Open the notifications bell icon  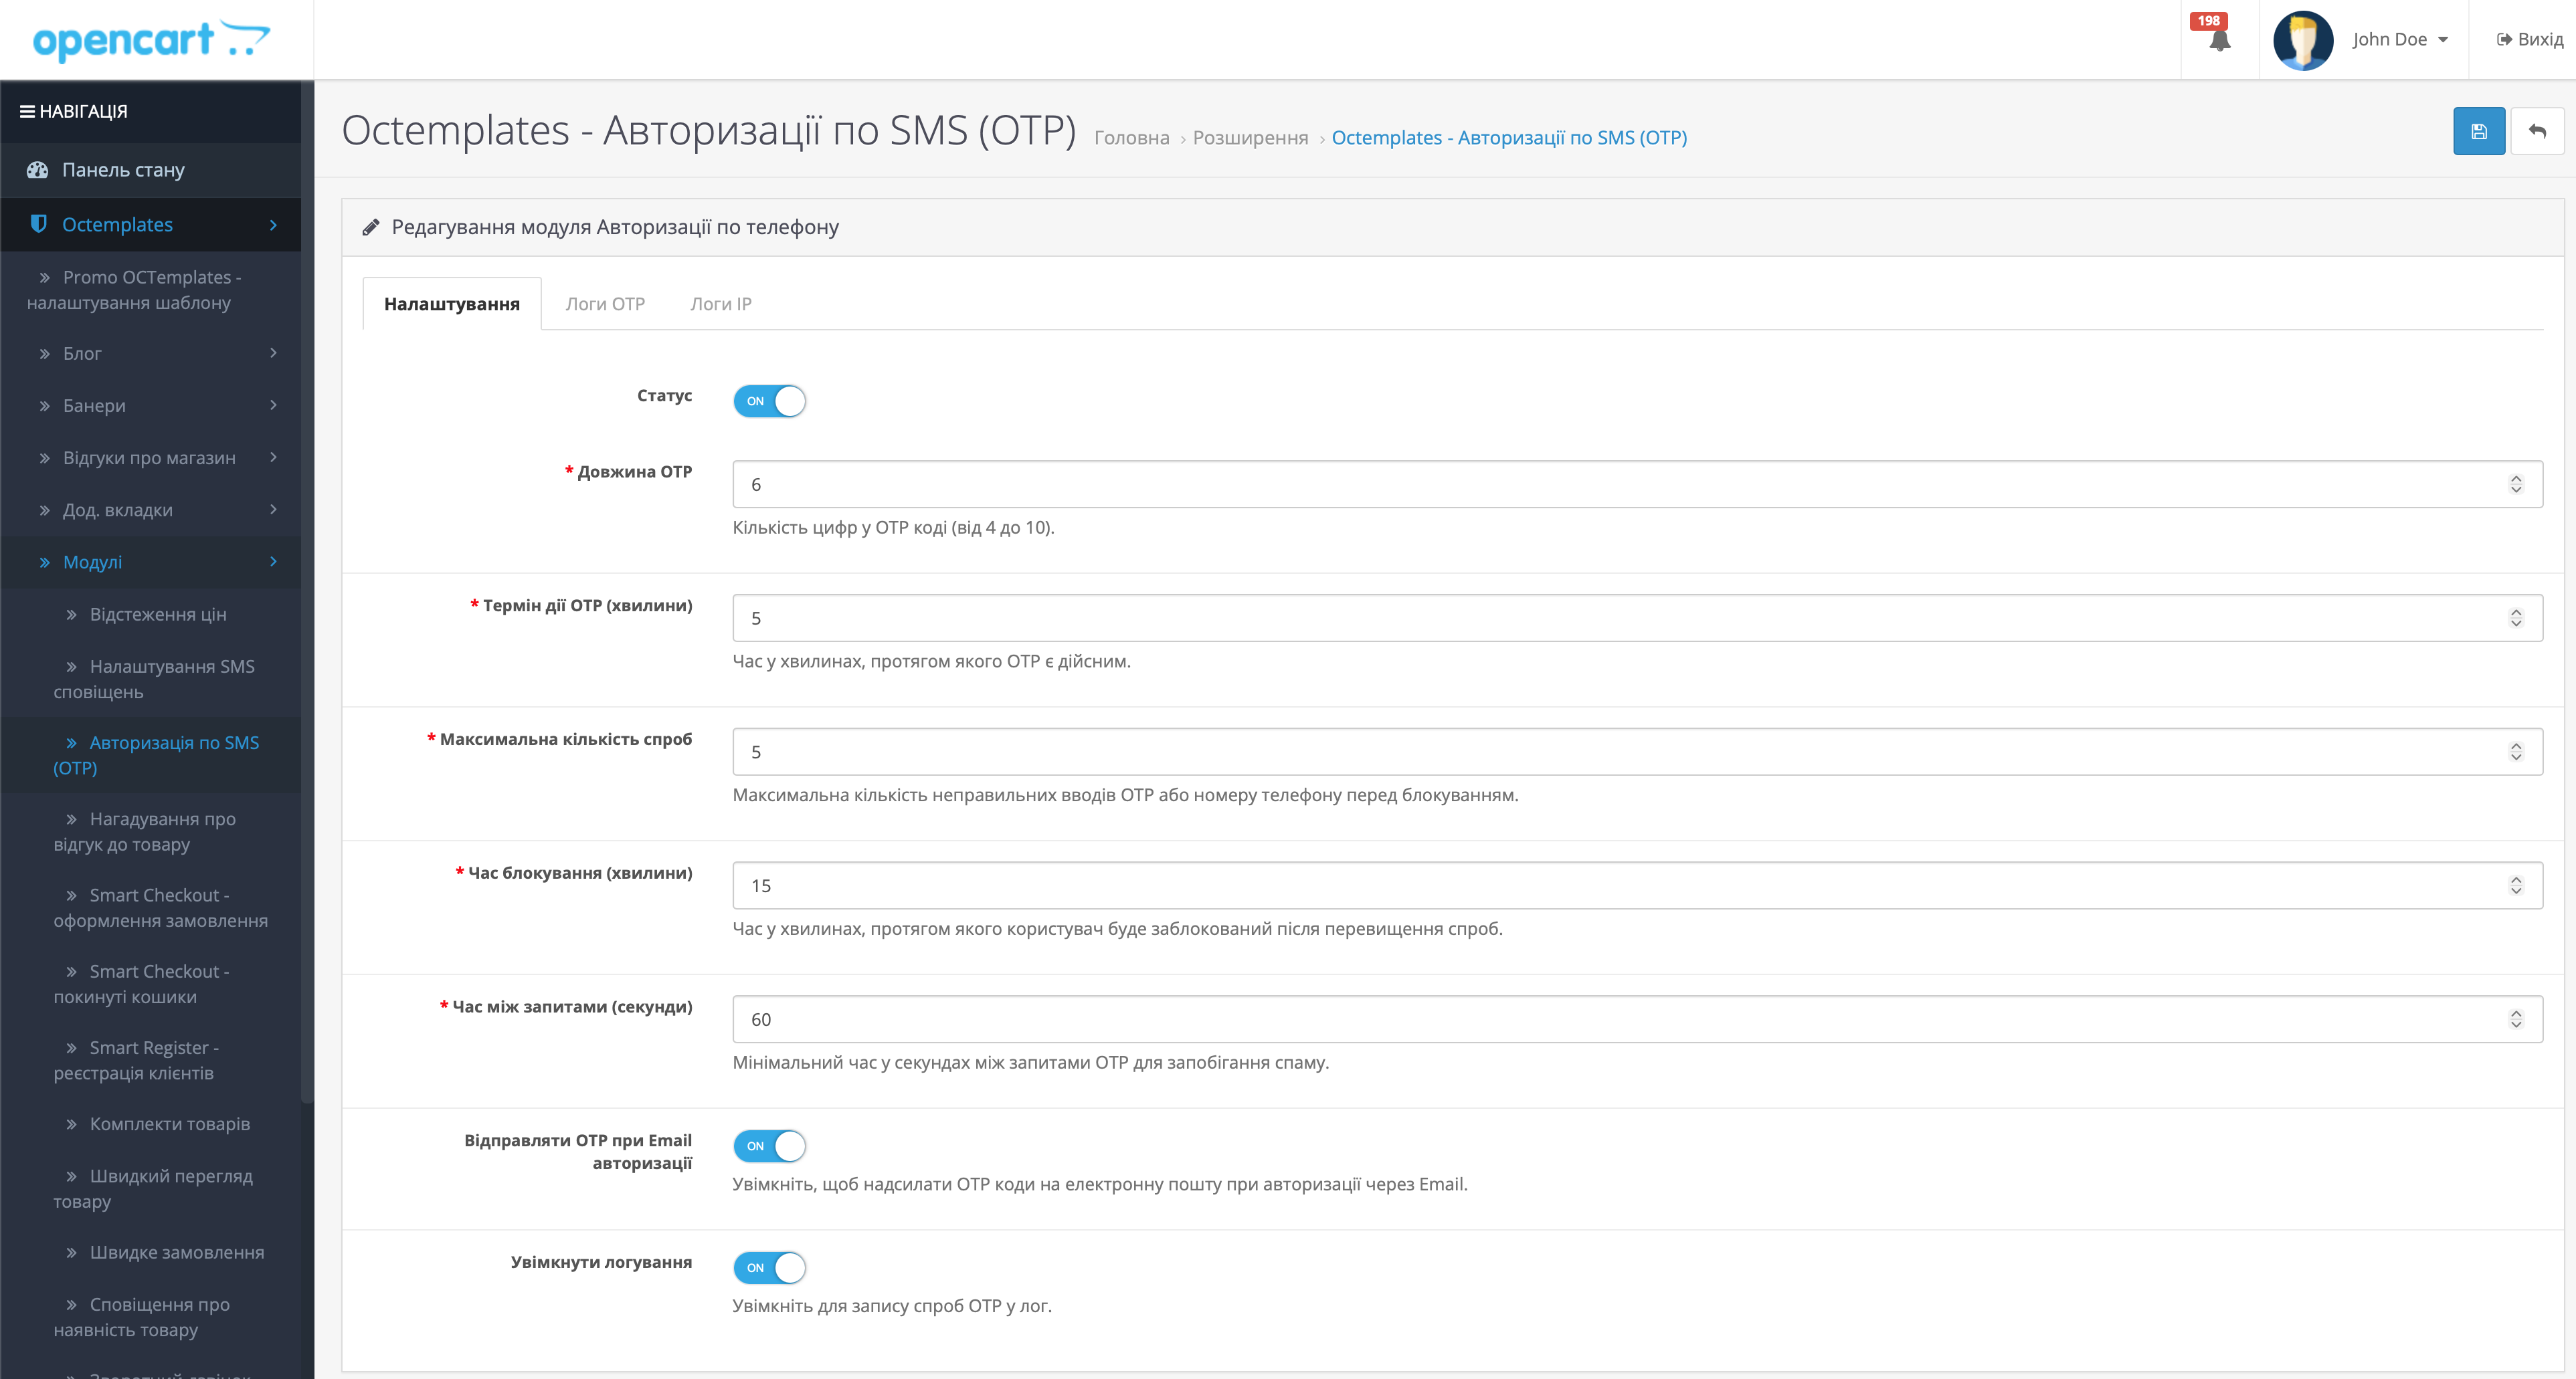[2219, 41]
